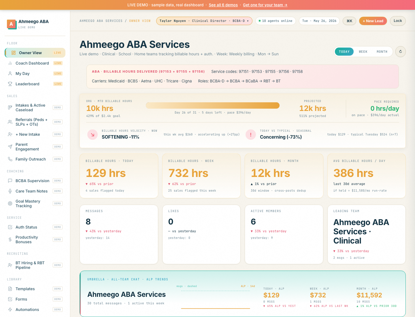The width and height of the screenshot is (415, 317).
Task: Open Coach Dashboard page
Action: point(35,63)
